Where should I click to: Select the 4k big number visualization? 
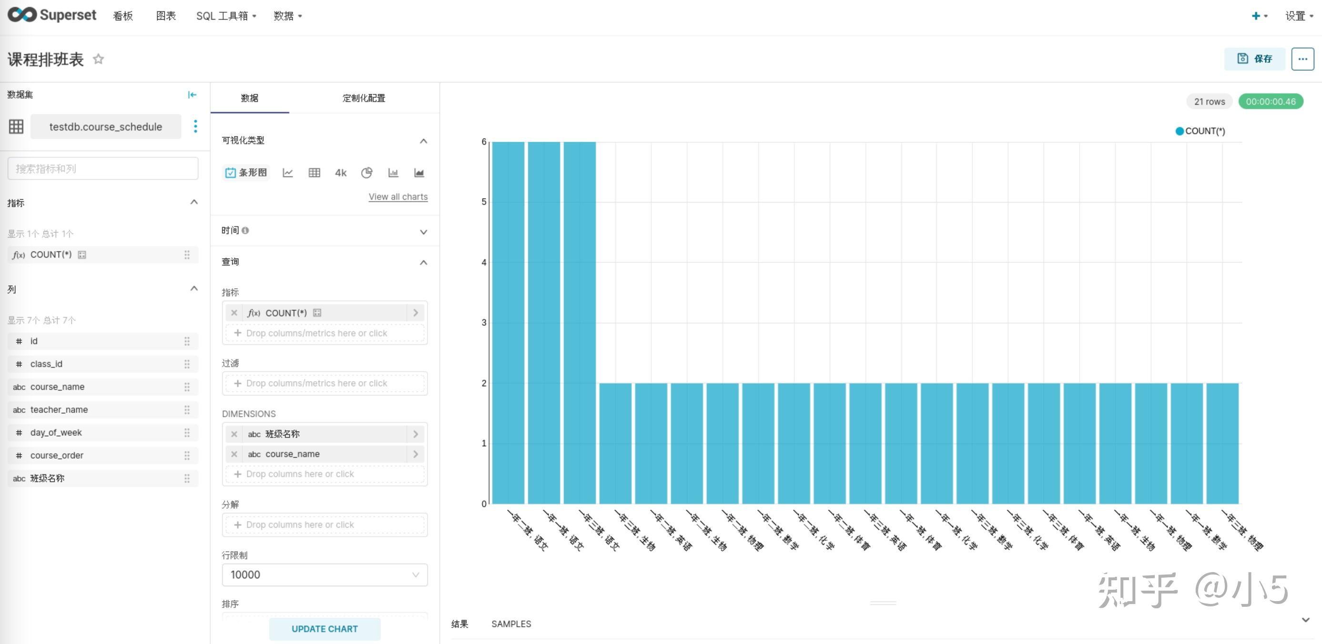pyautogui.click(x=340, y=173)
